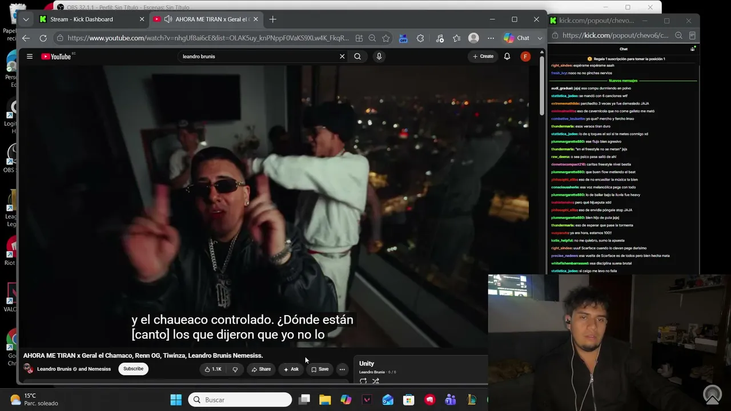Clear the YouTube search text

pyautogui.click(x=342, y=57)
